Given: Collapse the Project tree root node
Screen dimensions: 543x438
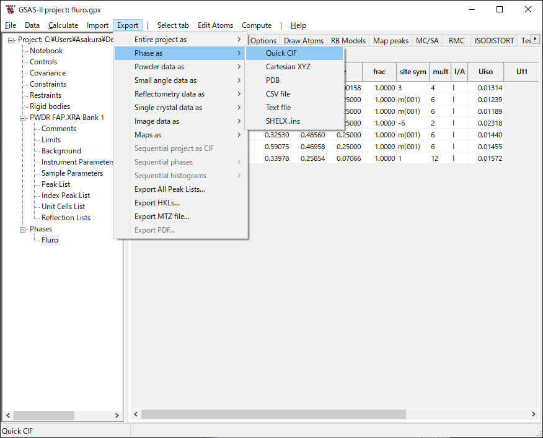Looking at the screenshot, I should pyautogui.click(x=11, y=40).
